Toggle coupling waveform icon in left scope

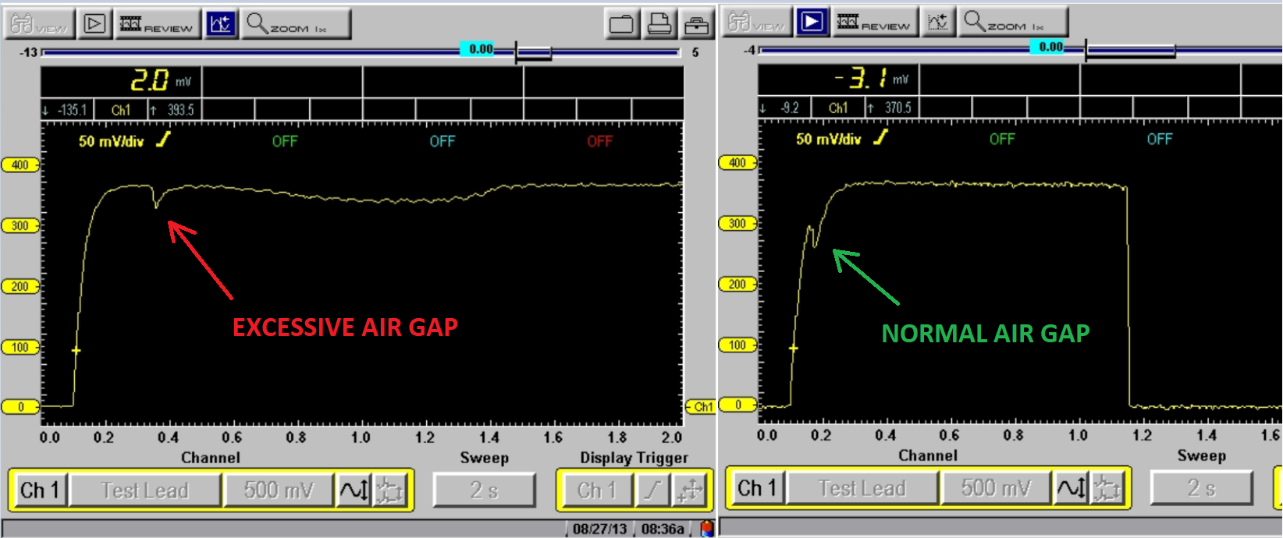click(x=354, y=490)
